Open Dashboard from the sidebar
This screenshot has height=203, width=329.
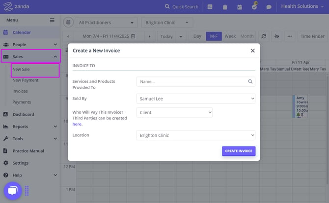point(23,114)
